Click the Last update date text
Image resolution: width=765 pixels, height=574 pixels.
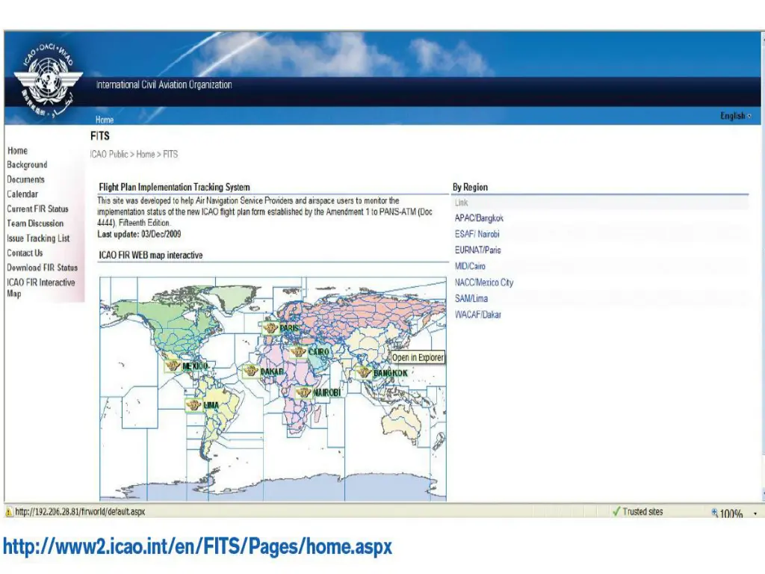click(x=139, y=234)
